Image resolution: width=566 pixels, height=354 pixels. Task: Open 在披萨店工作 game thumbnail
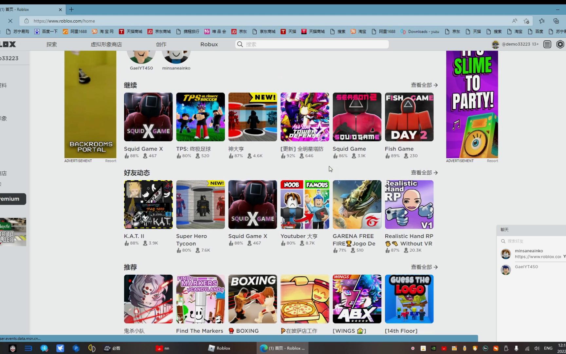tap(305, 299)
